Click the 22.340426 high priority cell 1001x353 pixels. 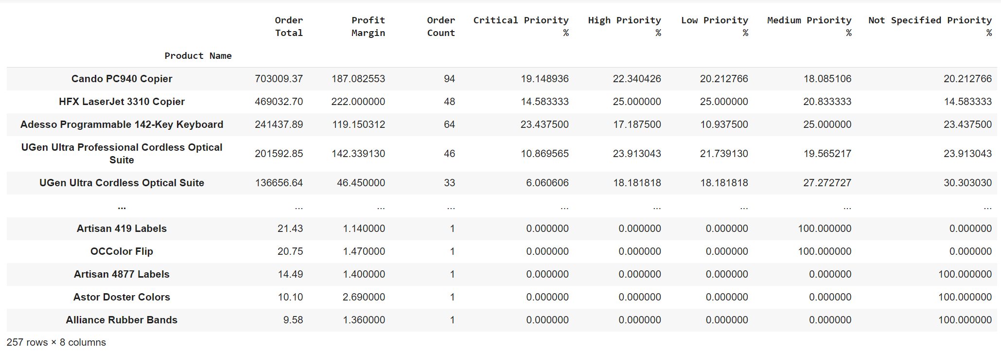pos(637,79)
